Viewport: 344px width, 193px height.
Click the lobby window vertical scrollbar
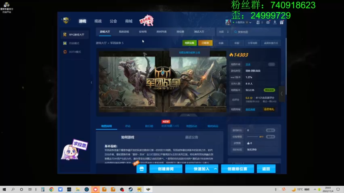click(x=286, y=67)
